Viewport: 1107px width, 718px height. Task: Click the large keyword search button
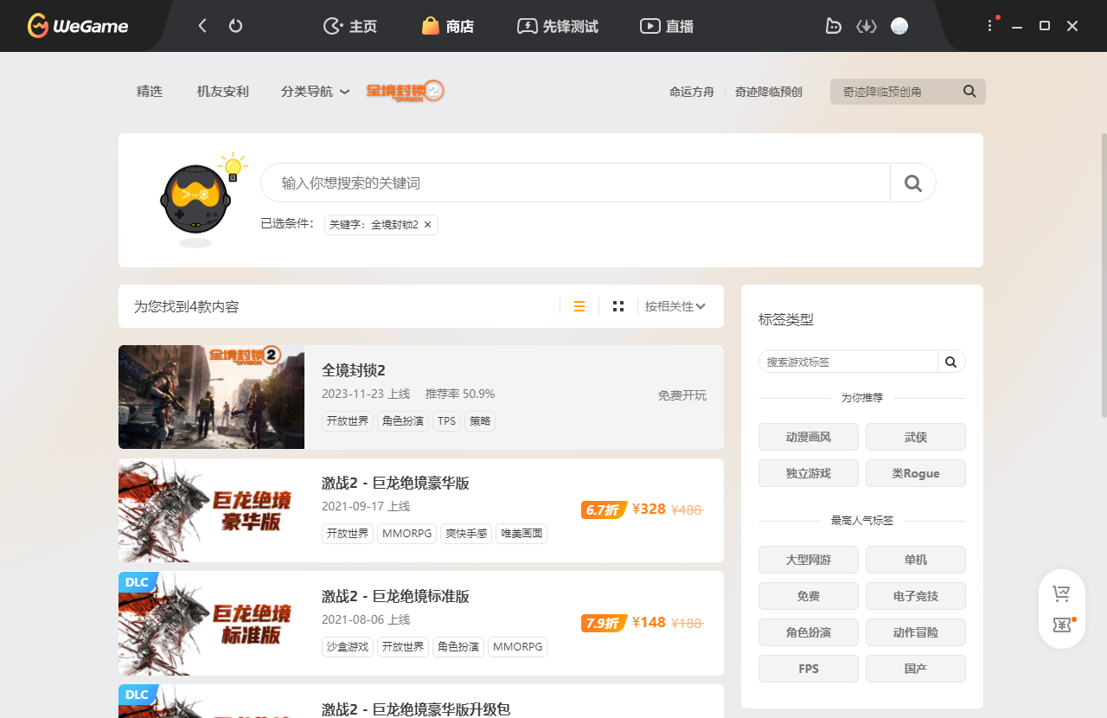point(913,183)
